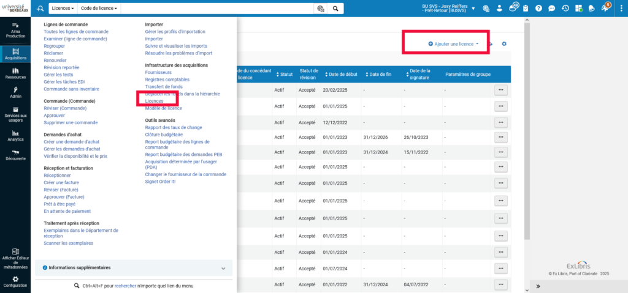Open the tasks list icon with 48 badge
The width and height of the screenshot is (628, 293).
coord(513,7)
